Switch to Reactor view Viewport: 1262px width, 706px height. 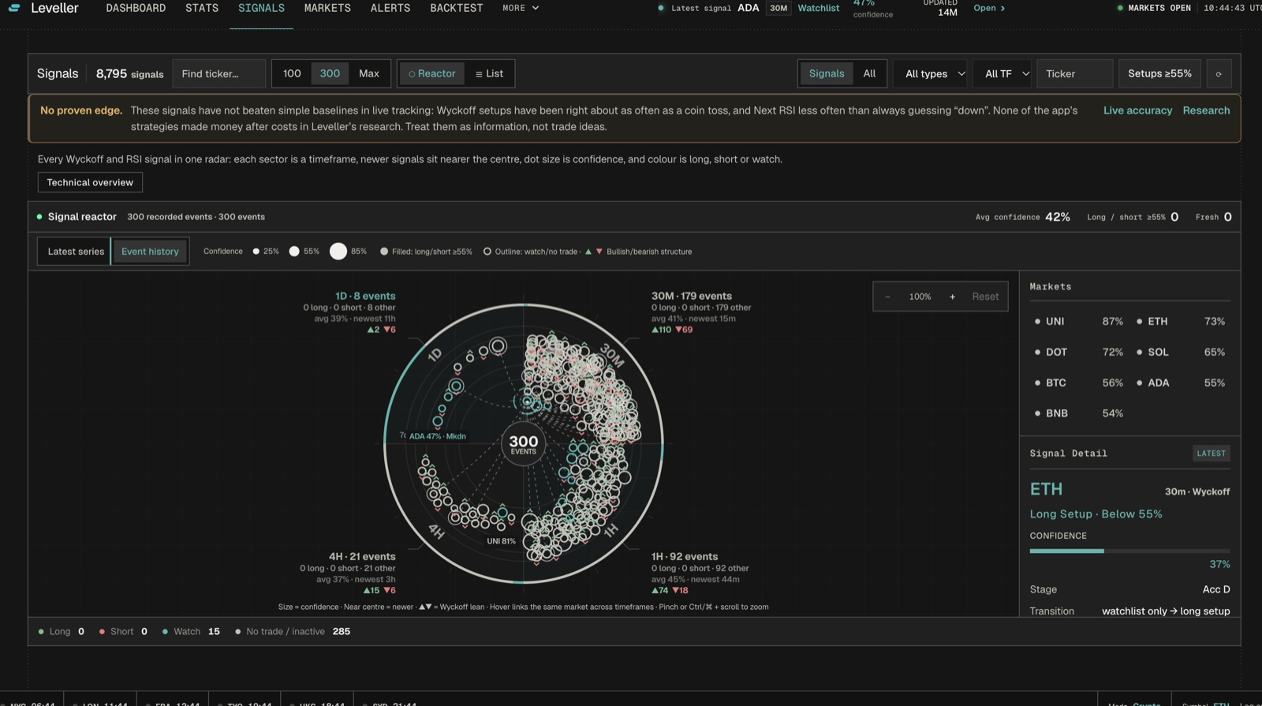431,73
